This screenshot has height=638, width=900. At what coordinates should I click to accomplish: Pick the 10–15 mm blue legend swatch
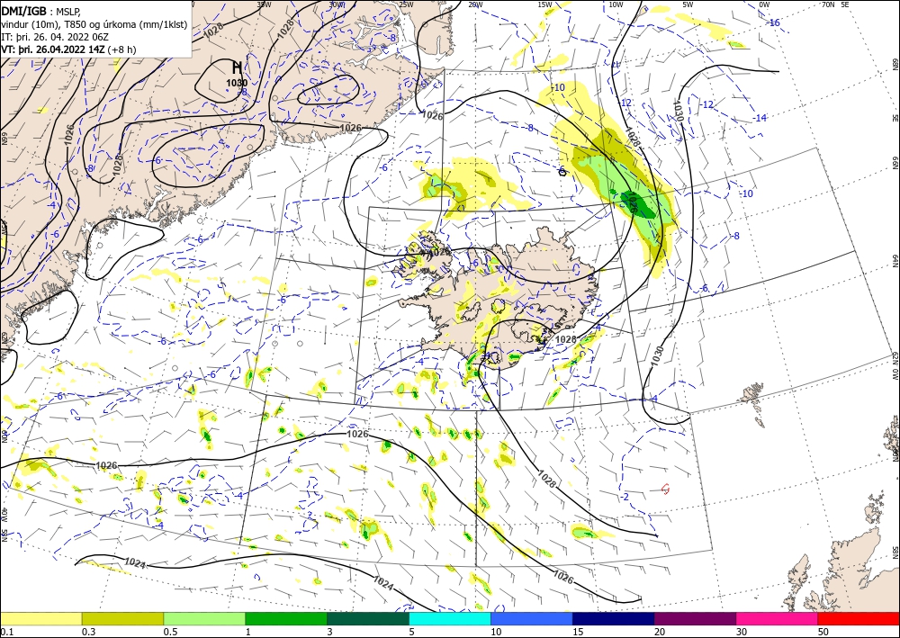(x=532, y=618)
